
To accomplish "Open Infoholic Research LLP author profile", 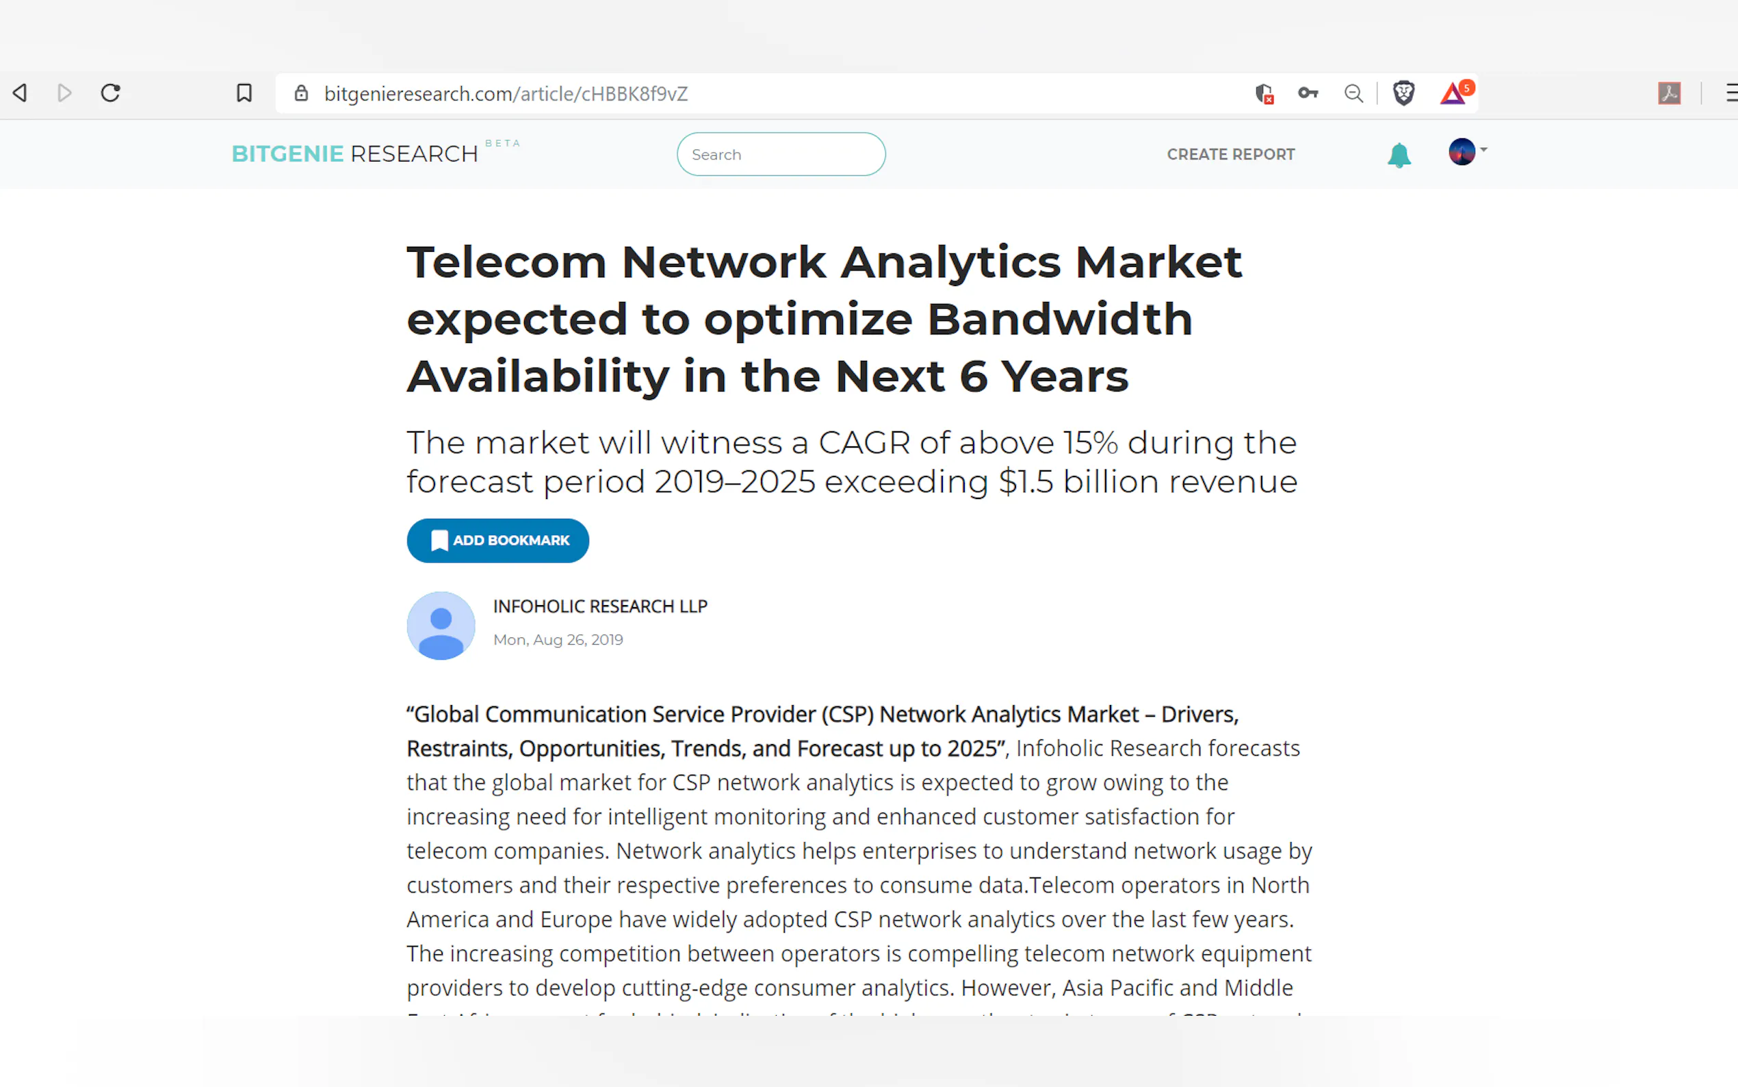I will click(600, 606).
